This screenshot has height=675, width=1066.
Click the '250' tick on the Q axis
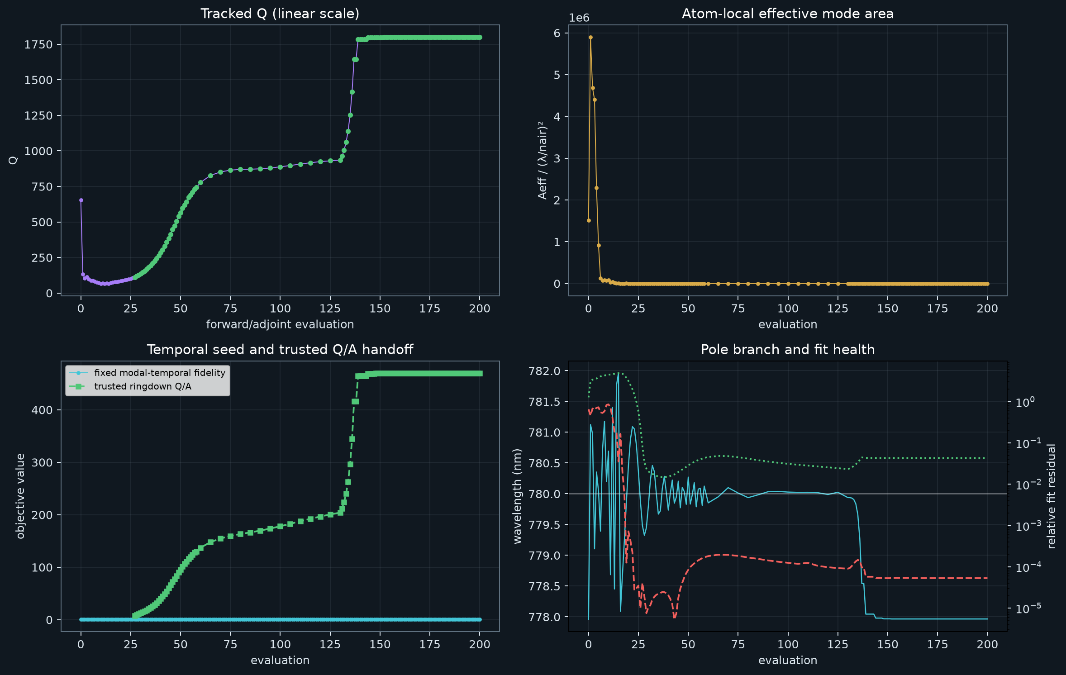pos(42,257)
